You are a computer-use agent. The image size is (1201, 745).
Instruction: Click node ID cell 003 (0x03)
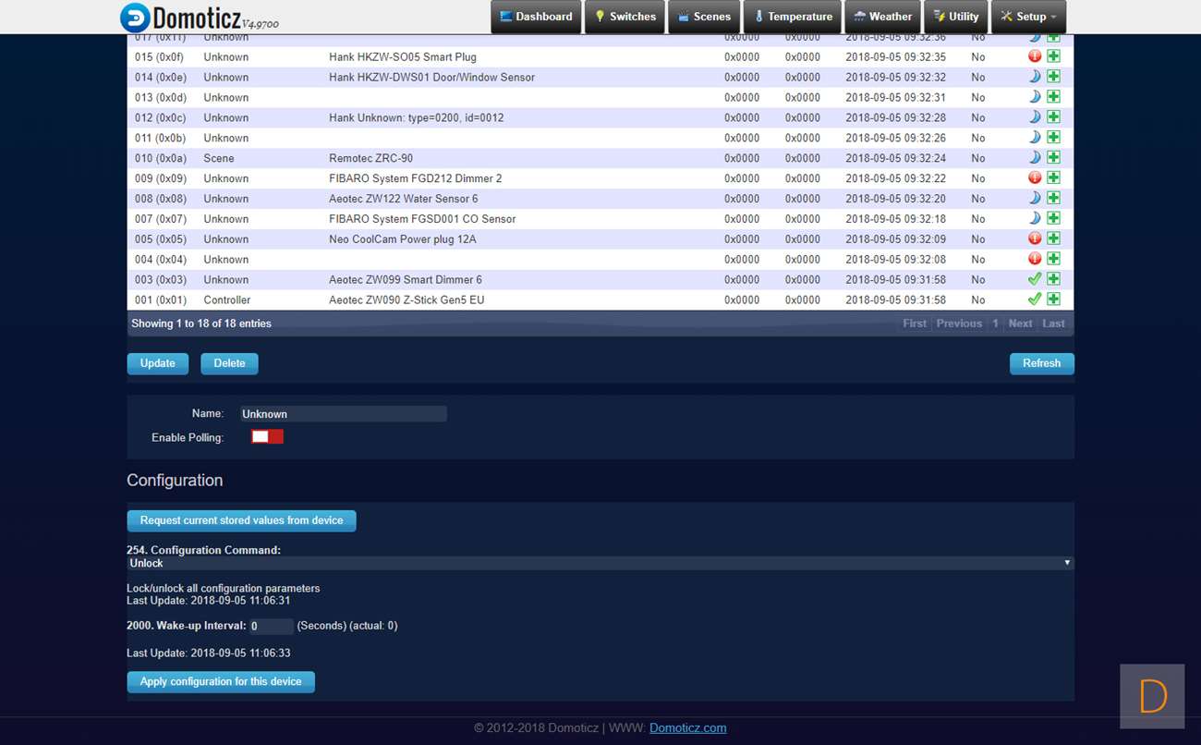coord(161,280)
